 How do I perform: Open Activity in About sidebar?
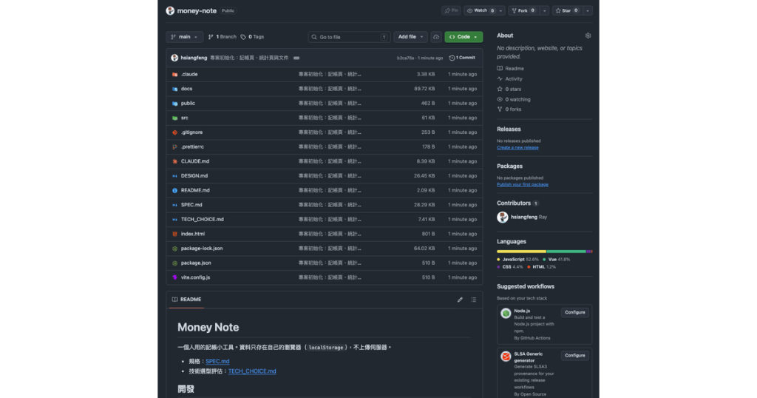(510, 78)
